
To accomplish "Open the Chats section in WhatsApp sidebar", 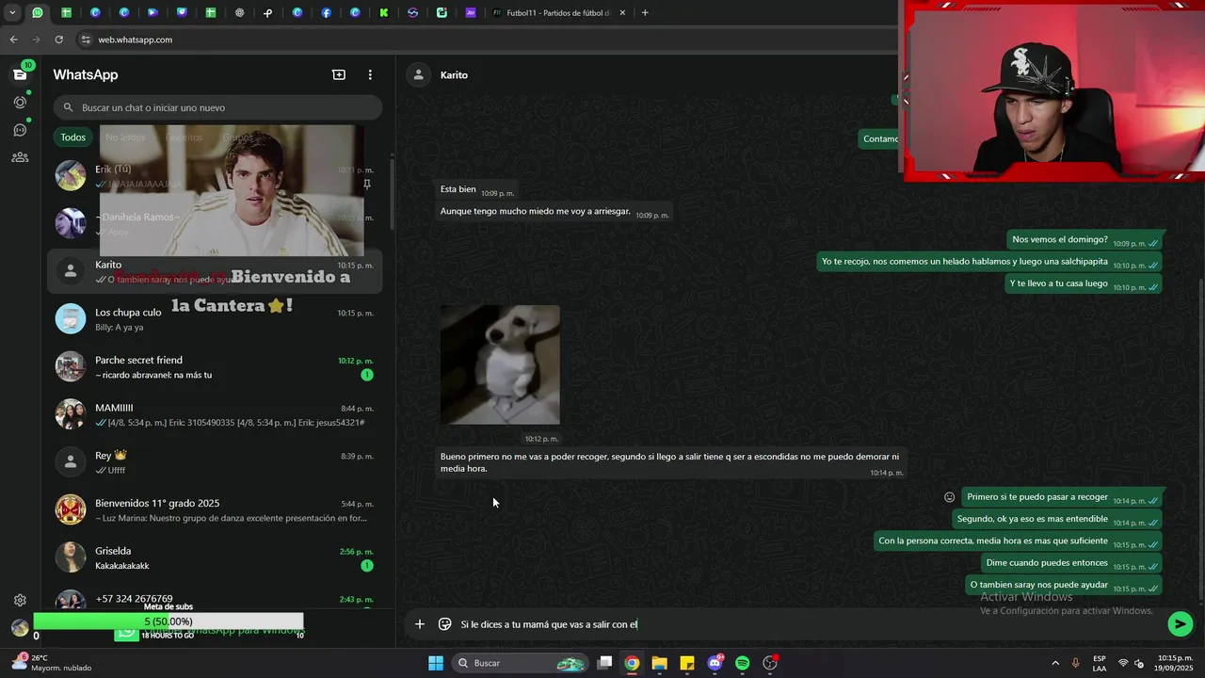I will pyautogui.click(x=20, y=74).
